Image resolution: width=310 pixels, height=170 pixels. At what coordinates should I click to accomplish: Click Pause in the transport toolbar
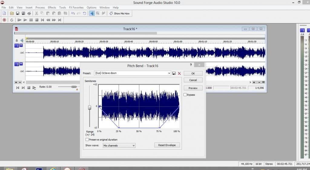tap(31, 20)
